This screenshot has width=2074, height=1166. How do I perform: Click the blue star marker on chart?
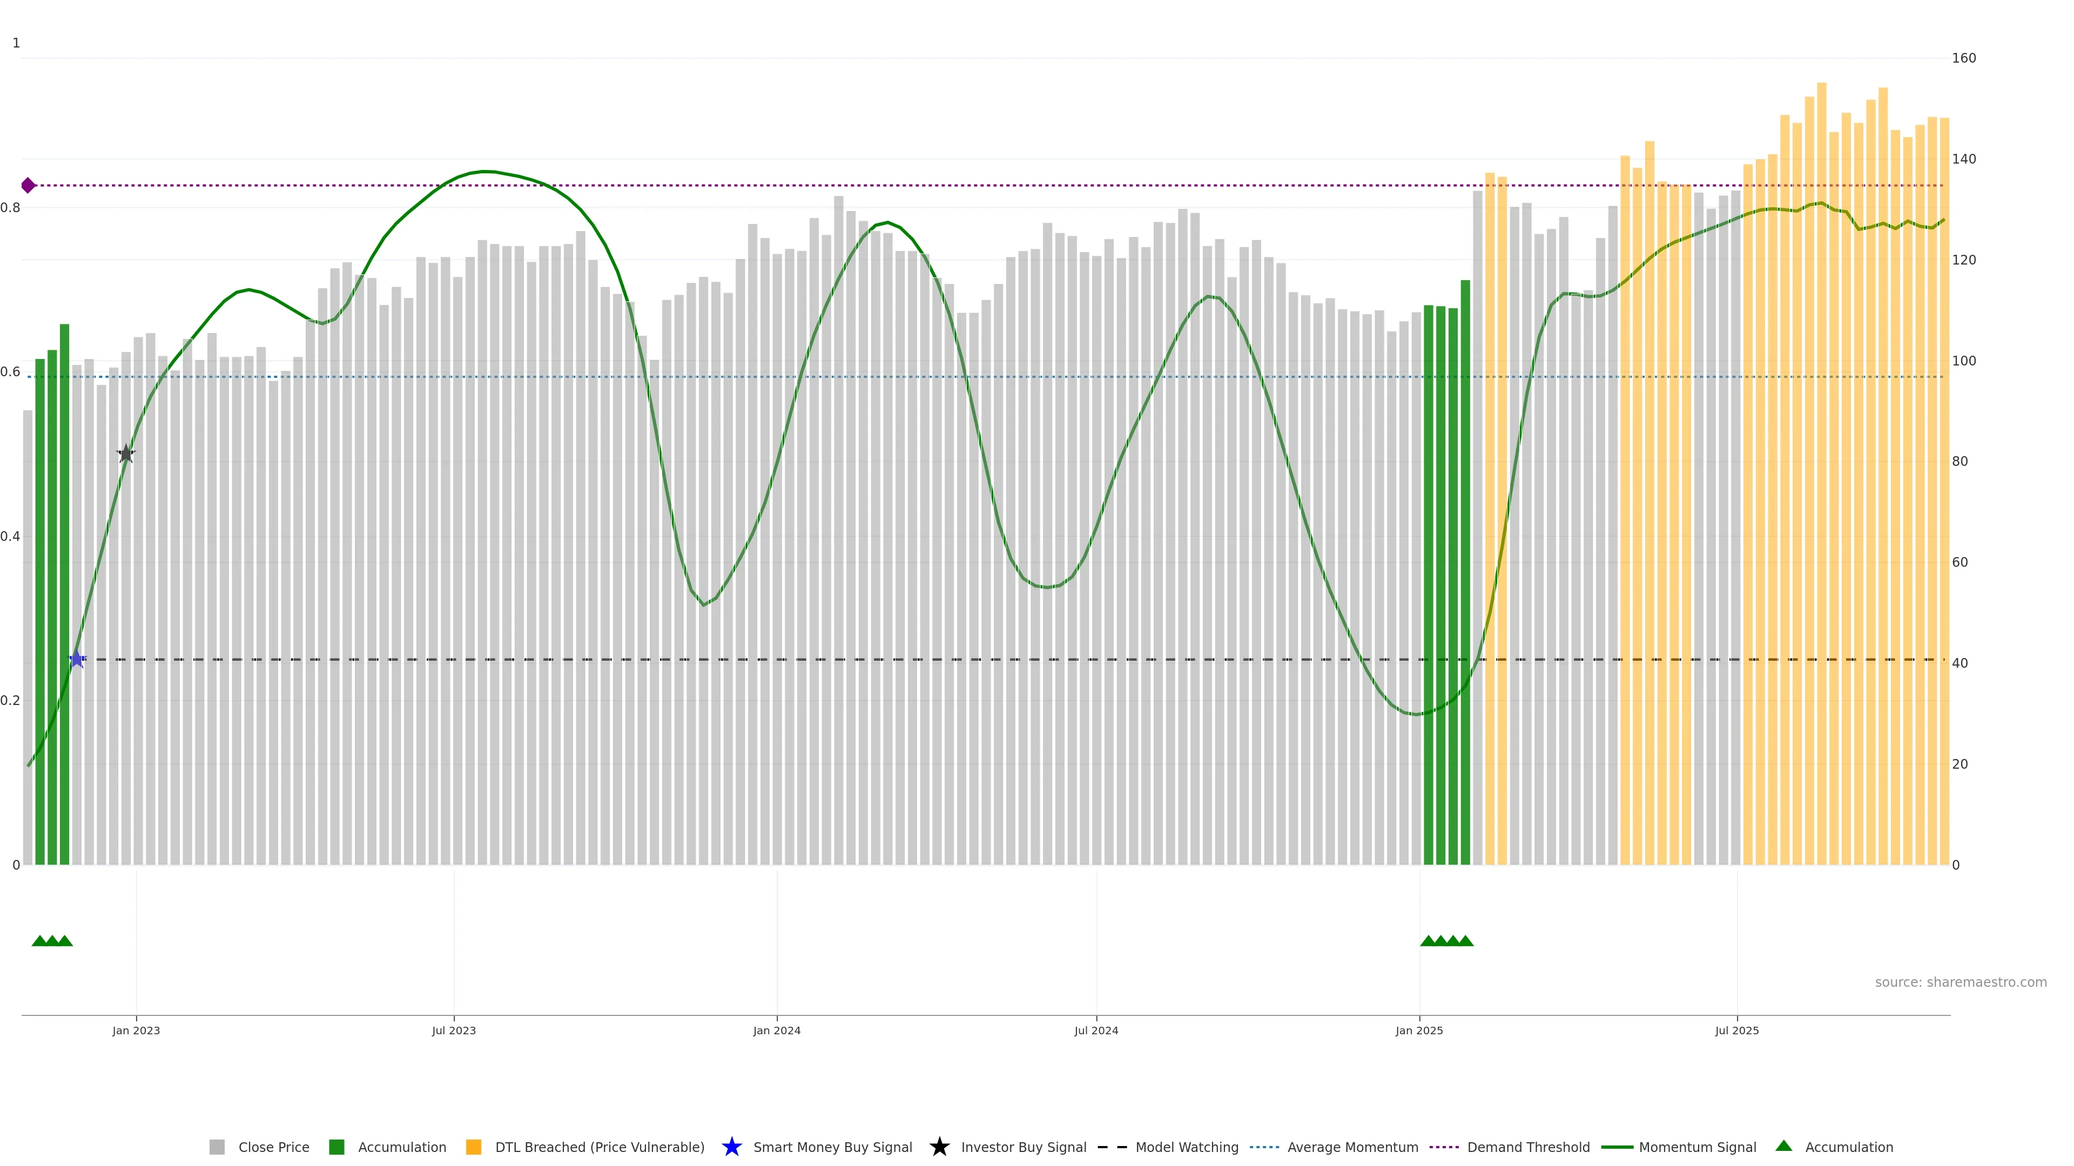77,659
